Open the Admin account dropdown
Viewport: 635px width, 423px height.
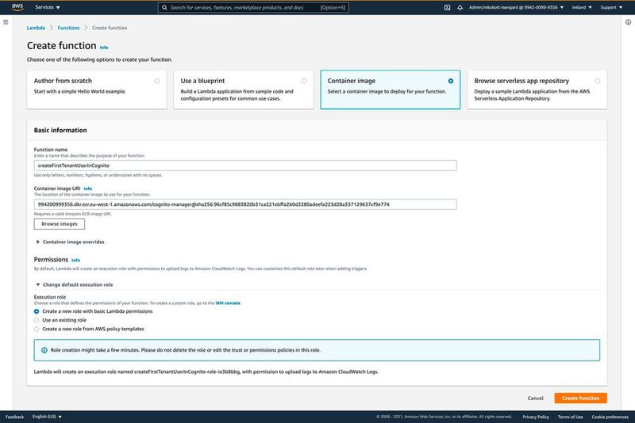(516, 7)
